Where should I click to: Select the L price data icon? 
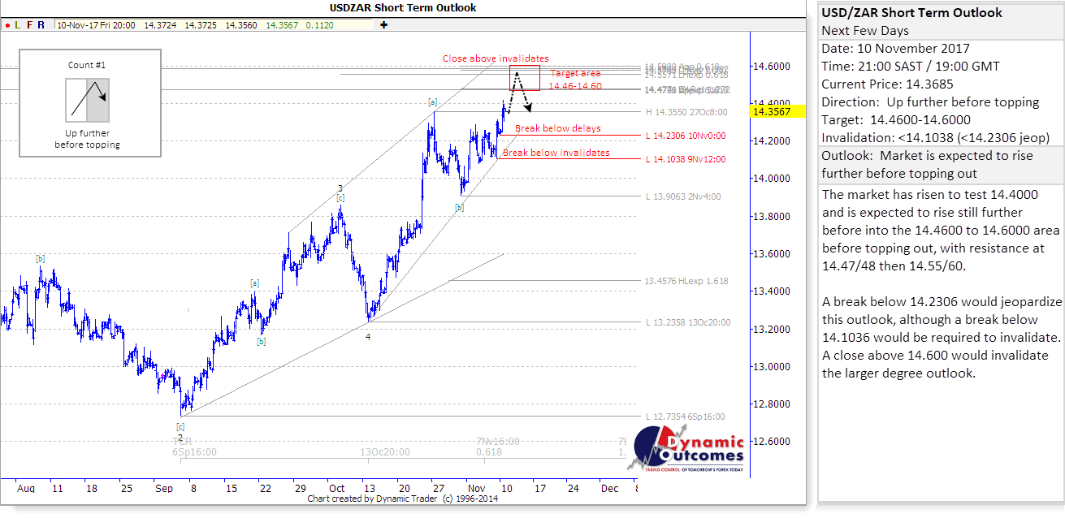[x=17, y=25]
